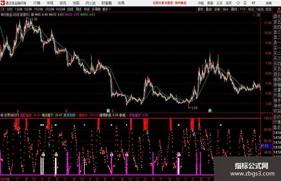Click the F10 company info button
This screenshot has width=281, height=181.
click(243, 9)
